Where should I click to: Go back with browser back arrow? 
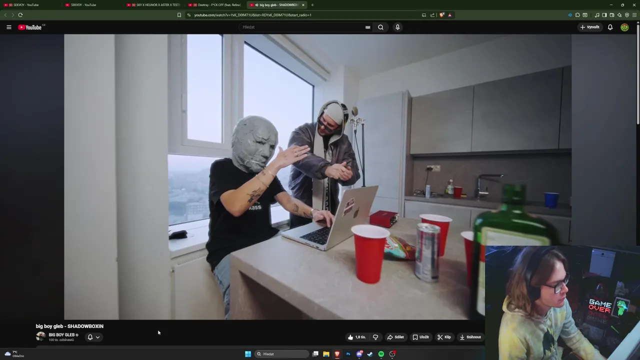tap(5, 15)
